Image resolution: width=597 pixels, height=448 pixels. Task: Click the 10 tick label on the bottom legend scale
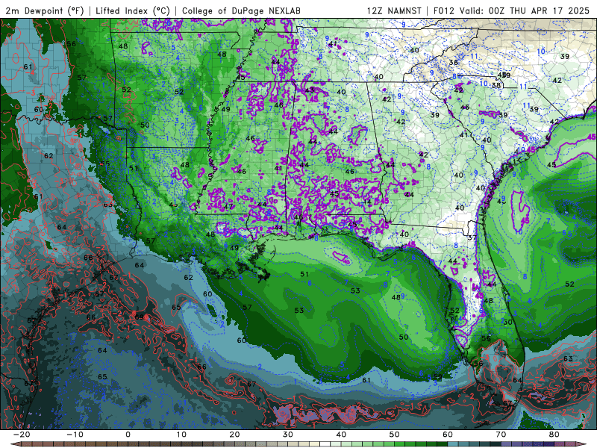181,435
